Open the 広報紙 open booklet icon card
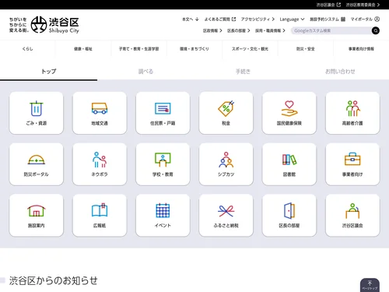The image size is (389, 292). click(x=100, y=215)
